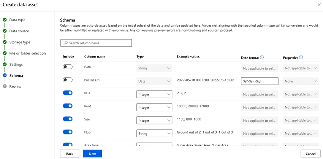
Task: Click the Properties info icon
Action: pos(301,57)
